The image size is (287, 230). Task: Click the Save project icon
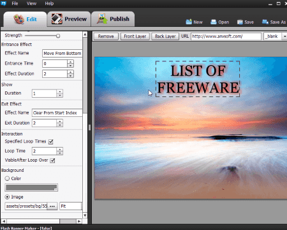click(x=240, y=22)
